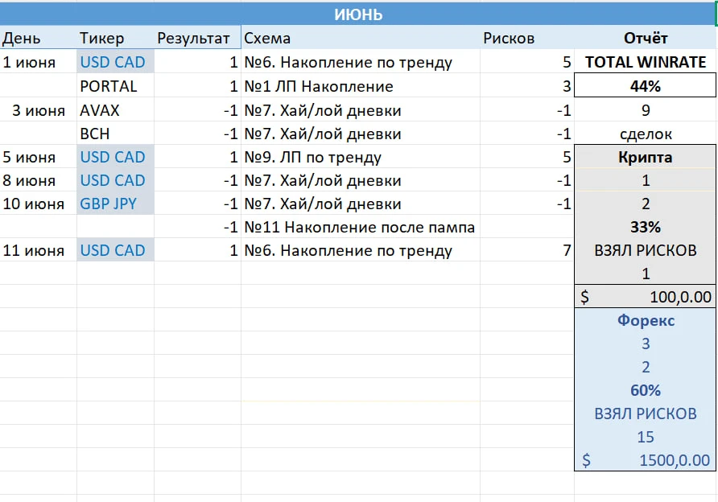Screen dimensions: 718x502
Task: Select №7. Хай/лой дневки on 8 июня row
Action: [361, 180]
